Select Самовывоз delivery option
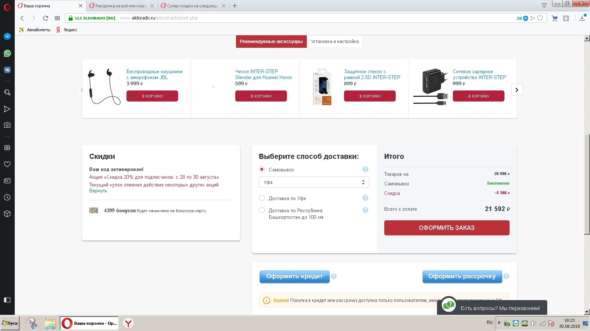 click(x=262, y=169)
